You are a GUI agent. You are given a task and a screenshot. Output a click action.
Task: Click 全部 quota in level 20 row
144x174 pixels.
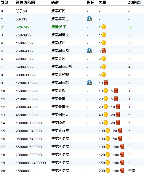pyautogui.click(x=132, y=171)
